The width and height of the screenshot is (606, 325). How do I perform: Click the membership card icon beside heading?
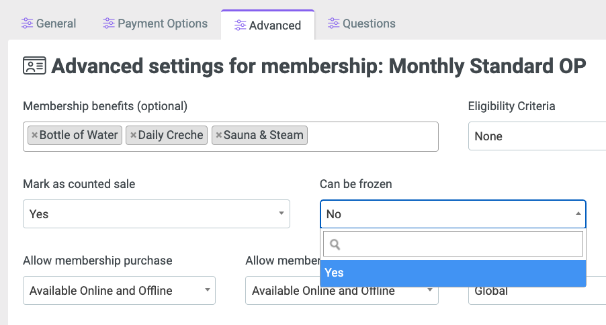point(34,66)
